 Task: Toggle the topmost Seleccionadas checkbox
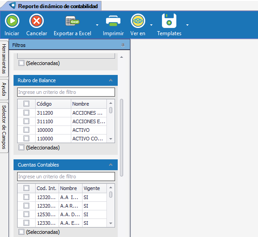[21, 63]
